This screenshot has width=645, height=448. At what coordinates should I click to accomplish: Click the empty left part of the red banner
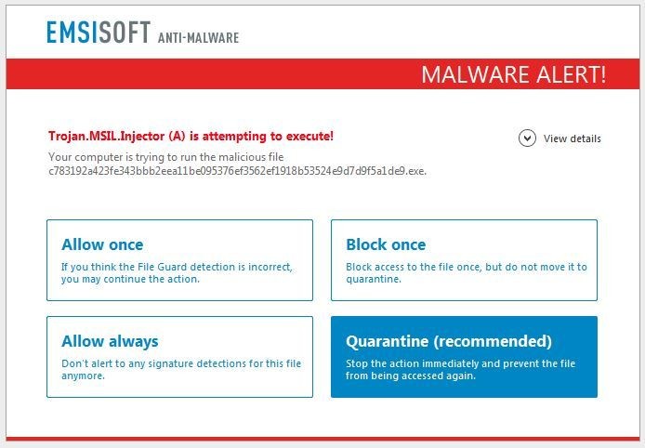tap(186, 74)
